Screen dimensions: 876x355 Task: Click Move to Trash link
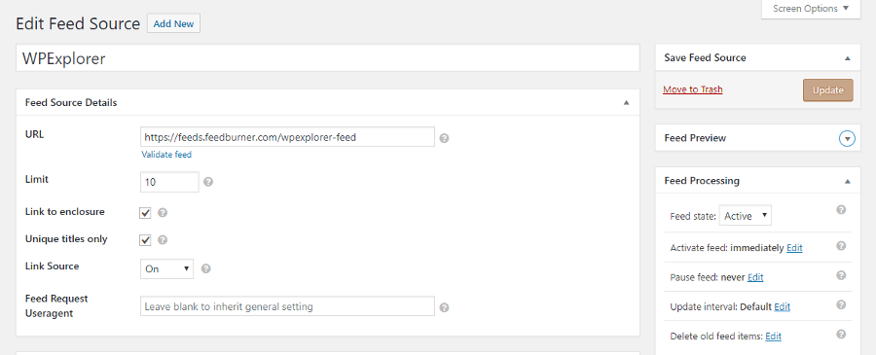(x=693, y=89)
